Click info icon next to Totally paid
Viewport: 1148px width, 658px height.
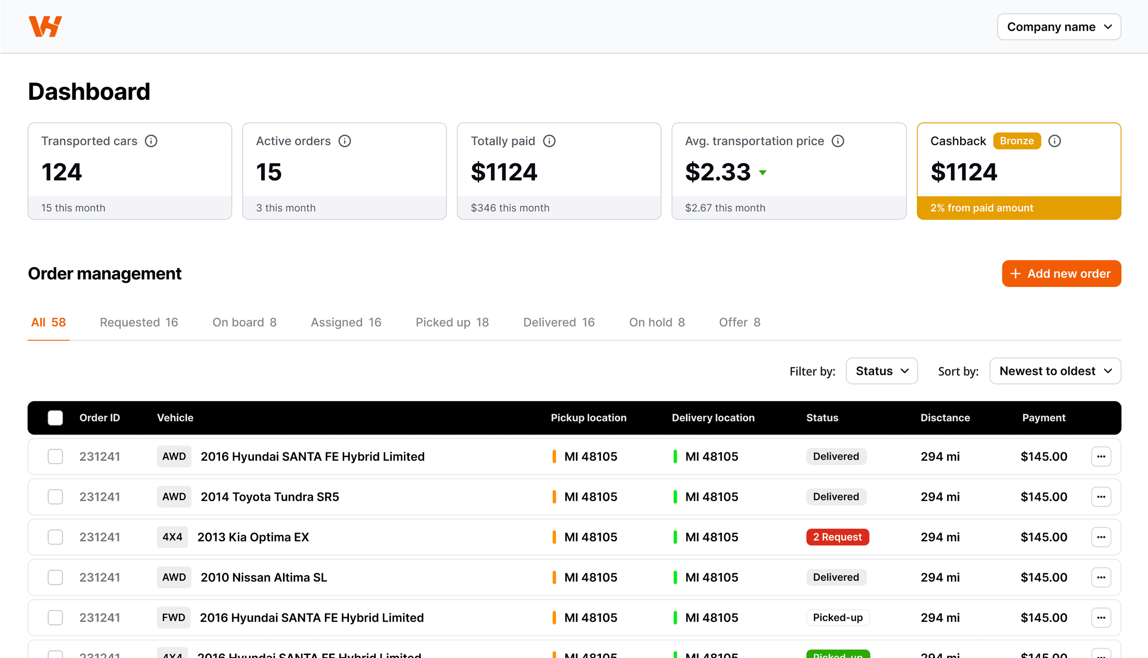coord(549,141)
